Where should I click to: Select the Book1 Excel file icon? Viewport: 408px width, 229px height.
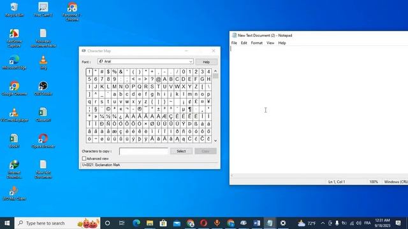point(14,141)
